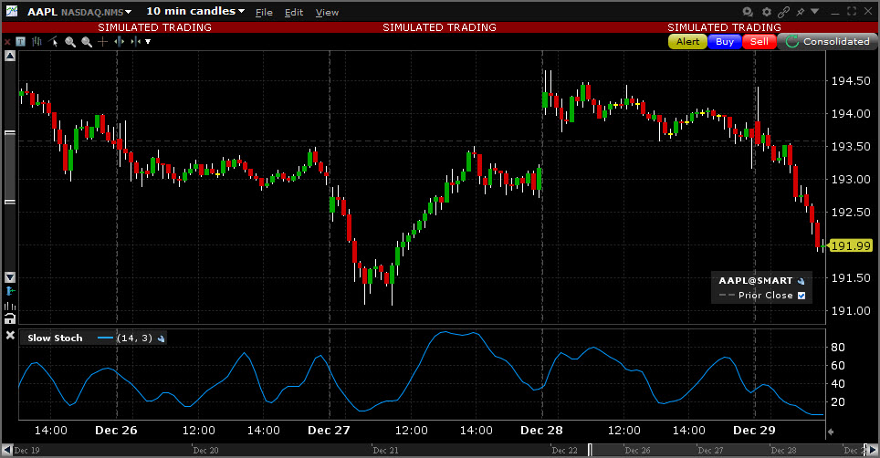Toggle the volume bars icon
880x458 pixels.
click(x=10, y=306)
